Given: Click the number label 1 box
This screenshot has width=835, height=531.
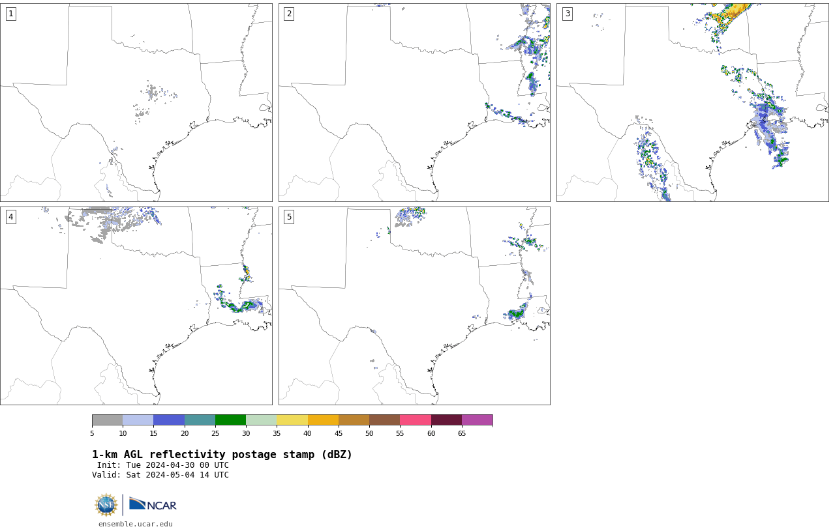Looking at the screenshot, I should click(x=10, y=14).
